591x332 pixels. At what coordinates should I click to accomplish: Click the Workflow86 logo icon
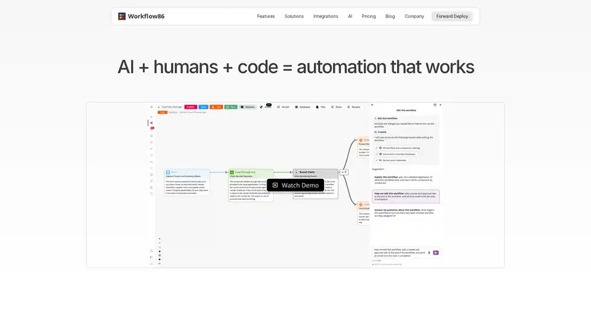tap(122, 17)
